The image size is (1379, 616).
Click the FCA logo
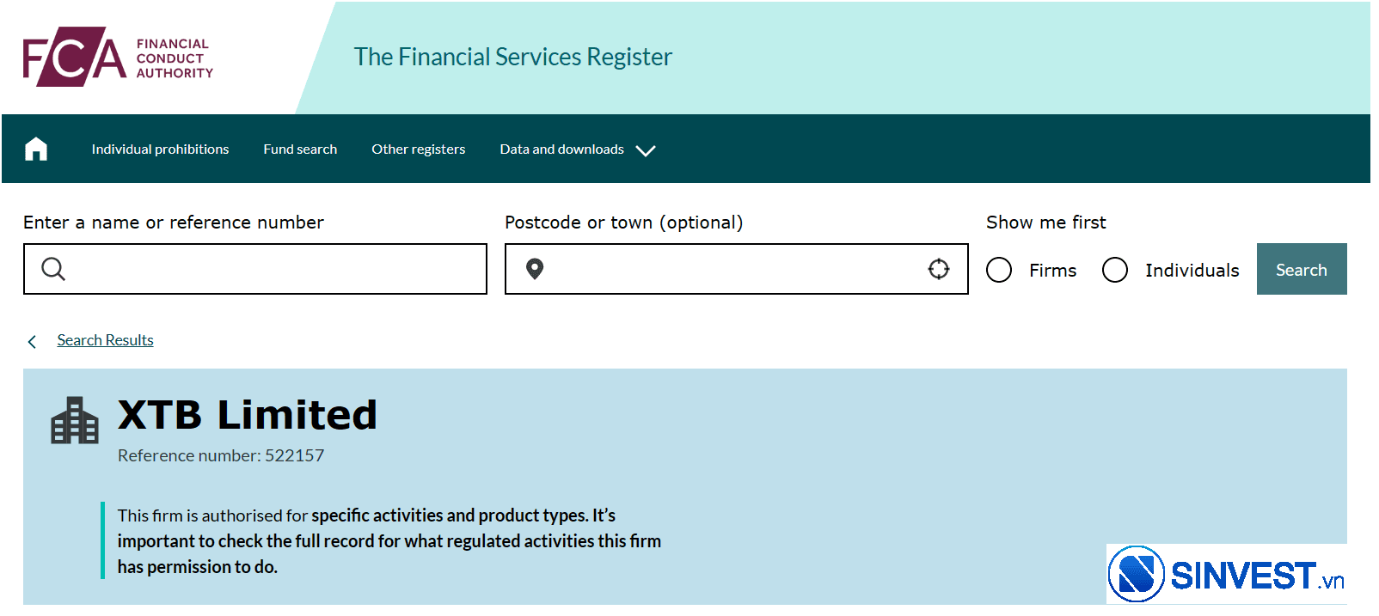[118, 57]
